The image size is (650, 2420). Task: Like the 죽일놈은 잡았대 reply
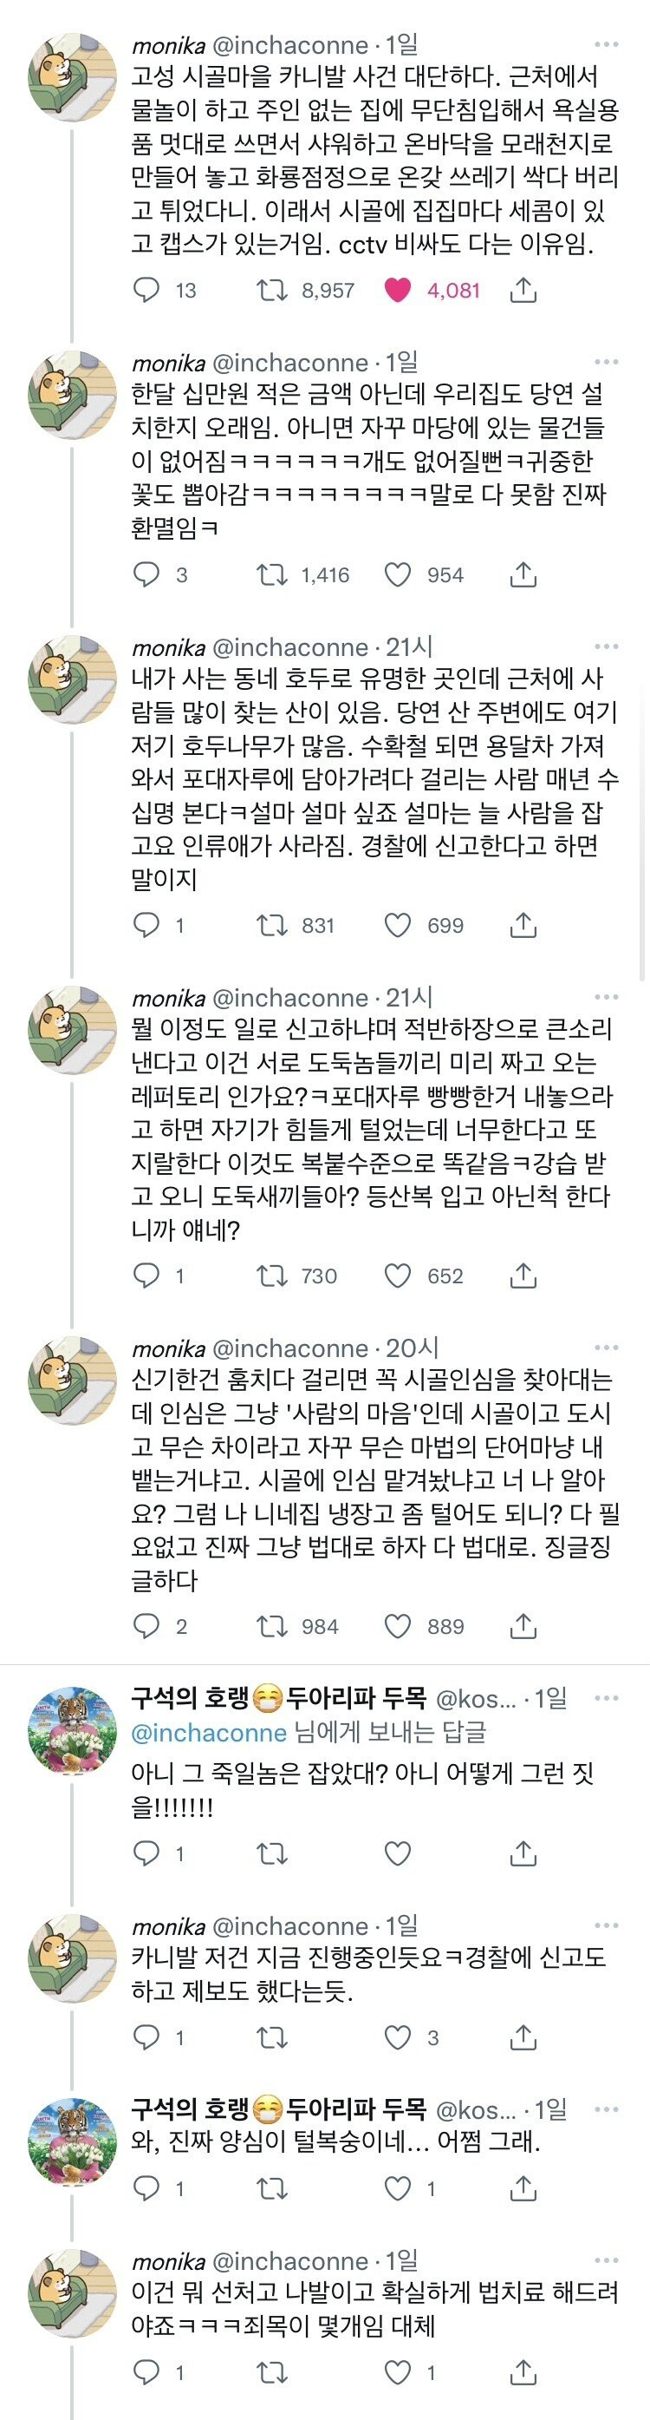(398, 1853)
